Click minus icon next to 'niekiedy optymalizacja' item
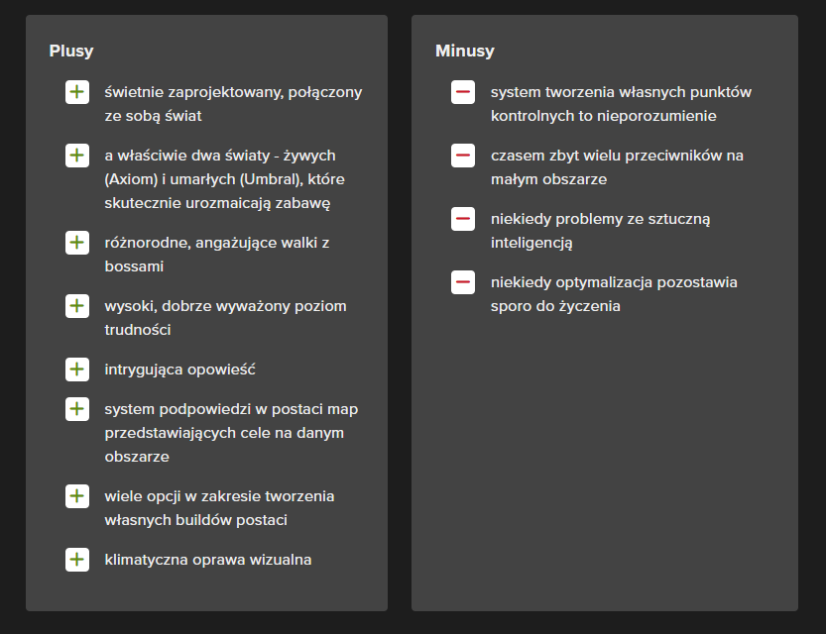 tap(463, 282)
